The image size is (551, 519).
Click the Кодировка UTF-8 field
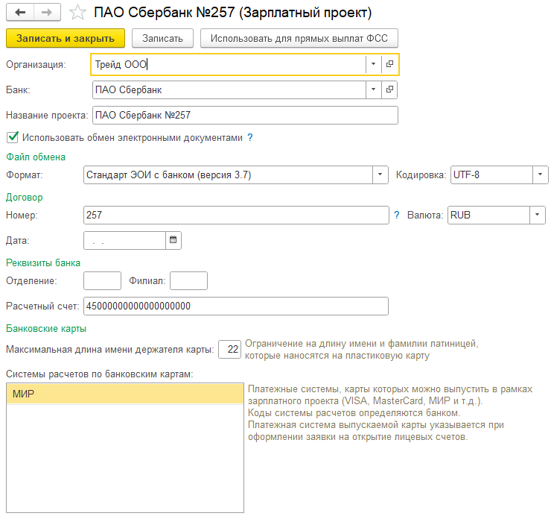(491, 175)
